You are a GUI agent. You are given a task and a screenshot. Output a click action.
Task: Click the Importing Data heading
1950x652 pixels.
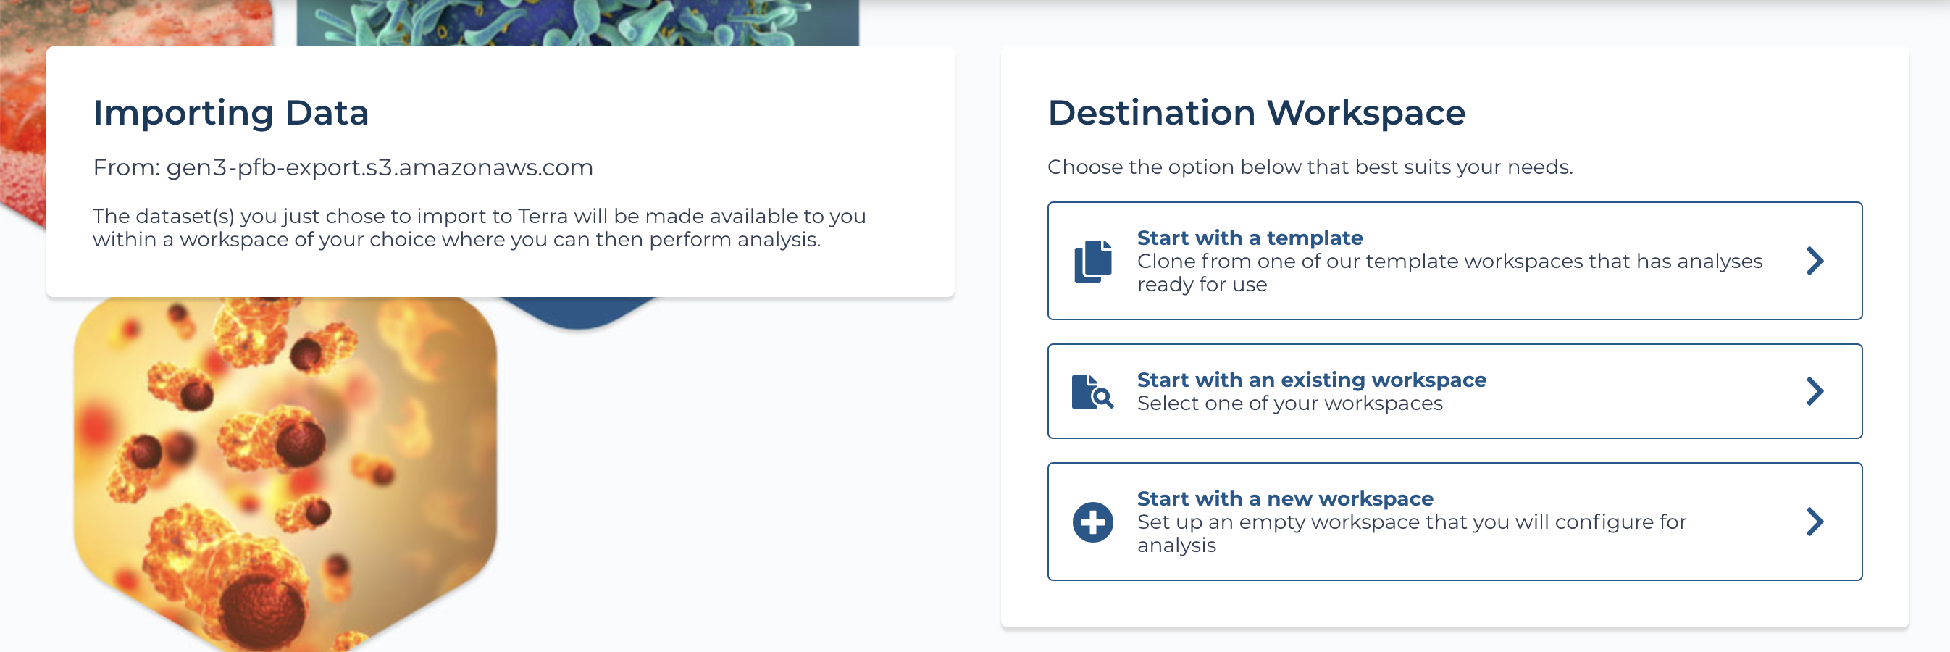[231, 112]
